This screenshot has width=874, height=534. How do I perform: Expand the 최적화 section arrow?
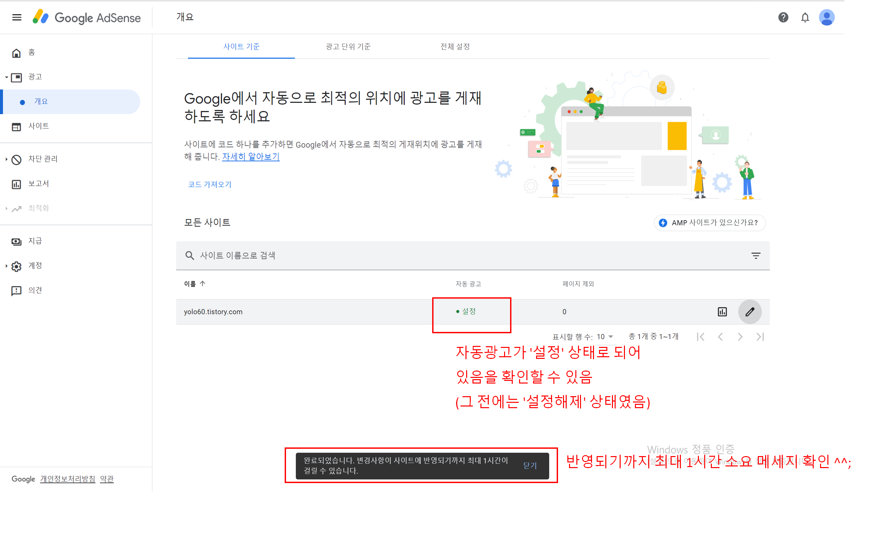(x=6, y=208)
